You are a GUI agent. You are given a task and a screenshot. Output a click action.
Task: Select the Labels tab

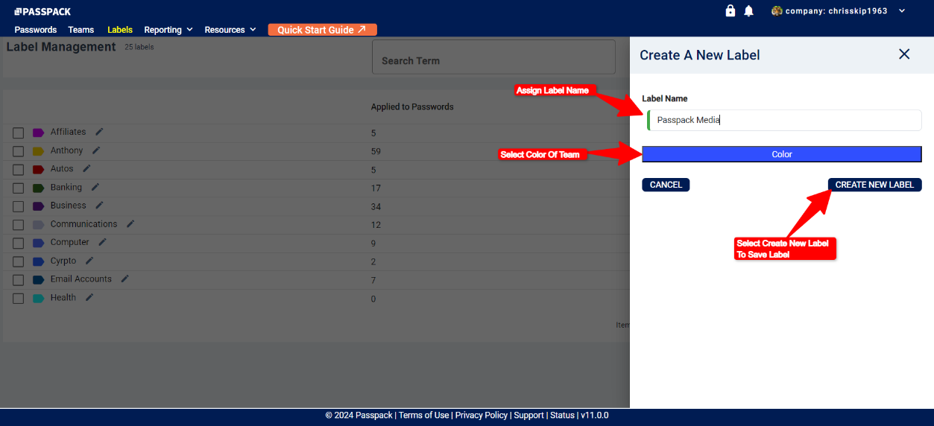pyautogui.click(x=120, y=30)
